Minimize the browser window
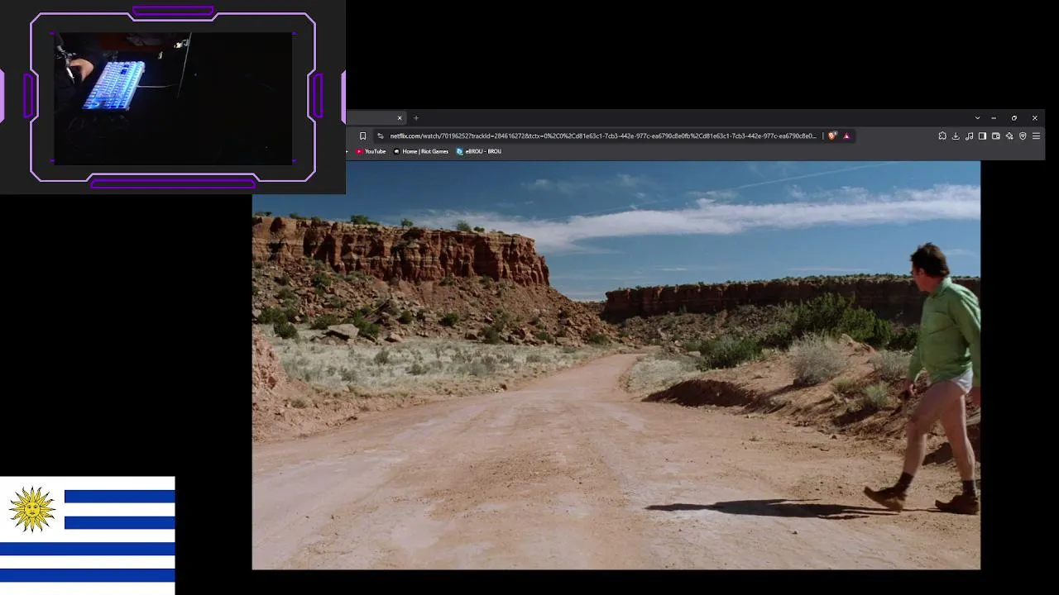 [x=994, y=118]
